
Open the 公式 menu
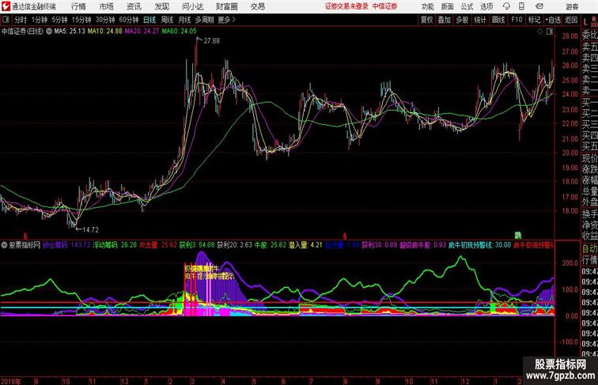tap(467, 6)
